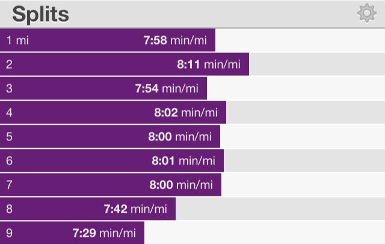Select the mile 2 split bar
385x244 pixels.
pyautogui.click(x=125, y=64)
